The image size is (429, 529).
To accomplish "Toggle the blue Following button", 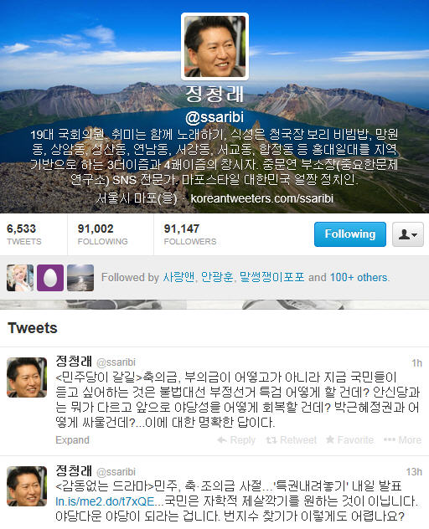I will click(x=350, y=234).
